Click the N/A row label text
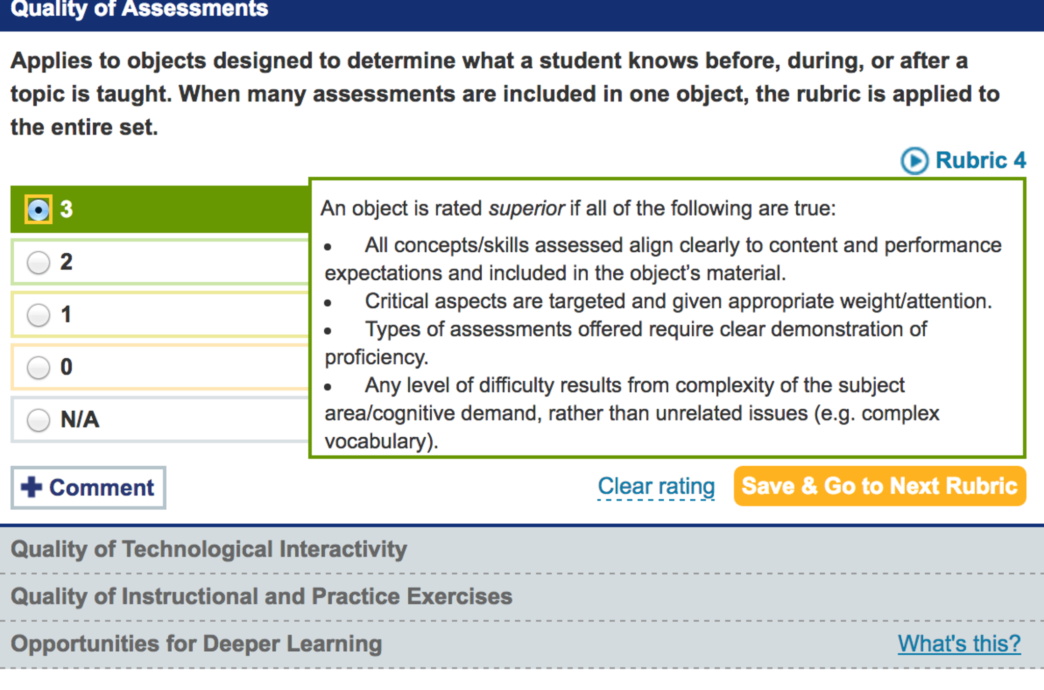1044x690 pixels. click(x=80, y=420)
